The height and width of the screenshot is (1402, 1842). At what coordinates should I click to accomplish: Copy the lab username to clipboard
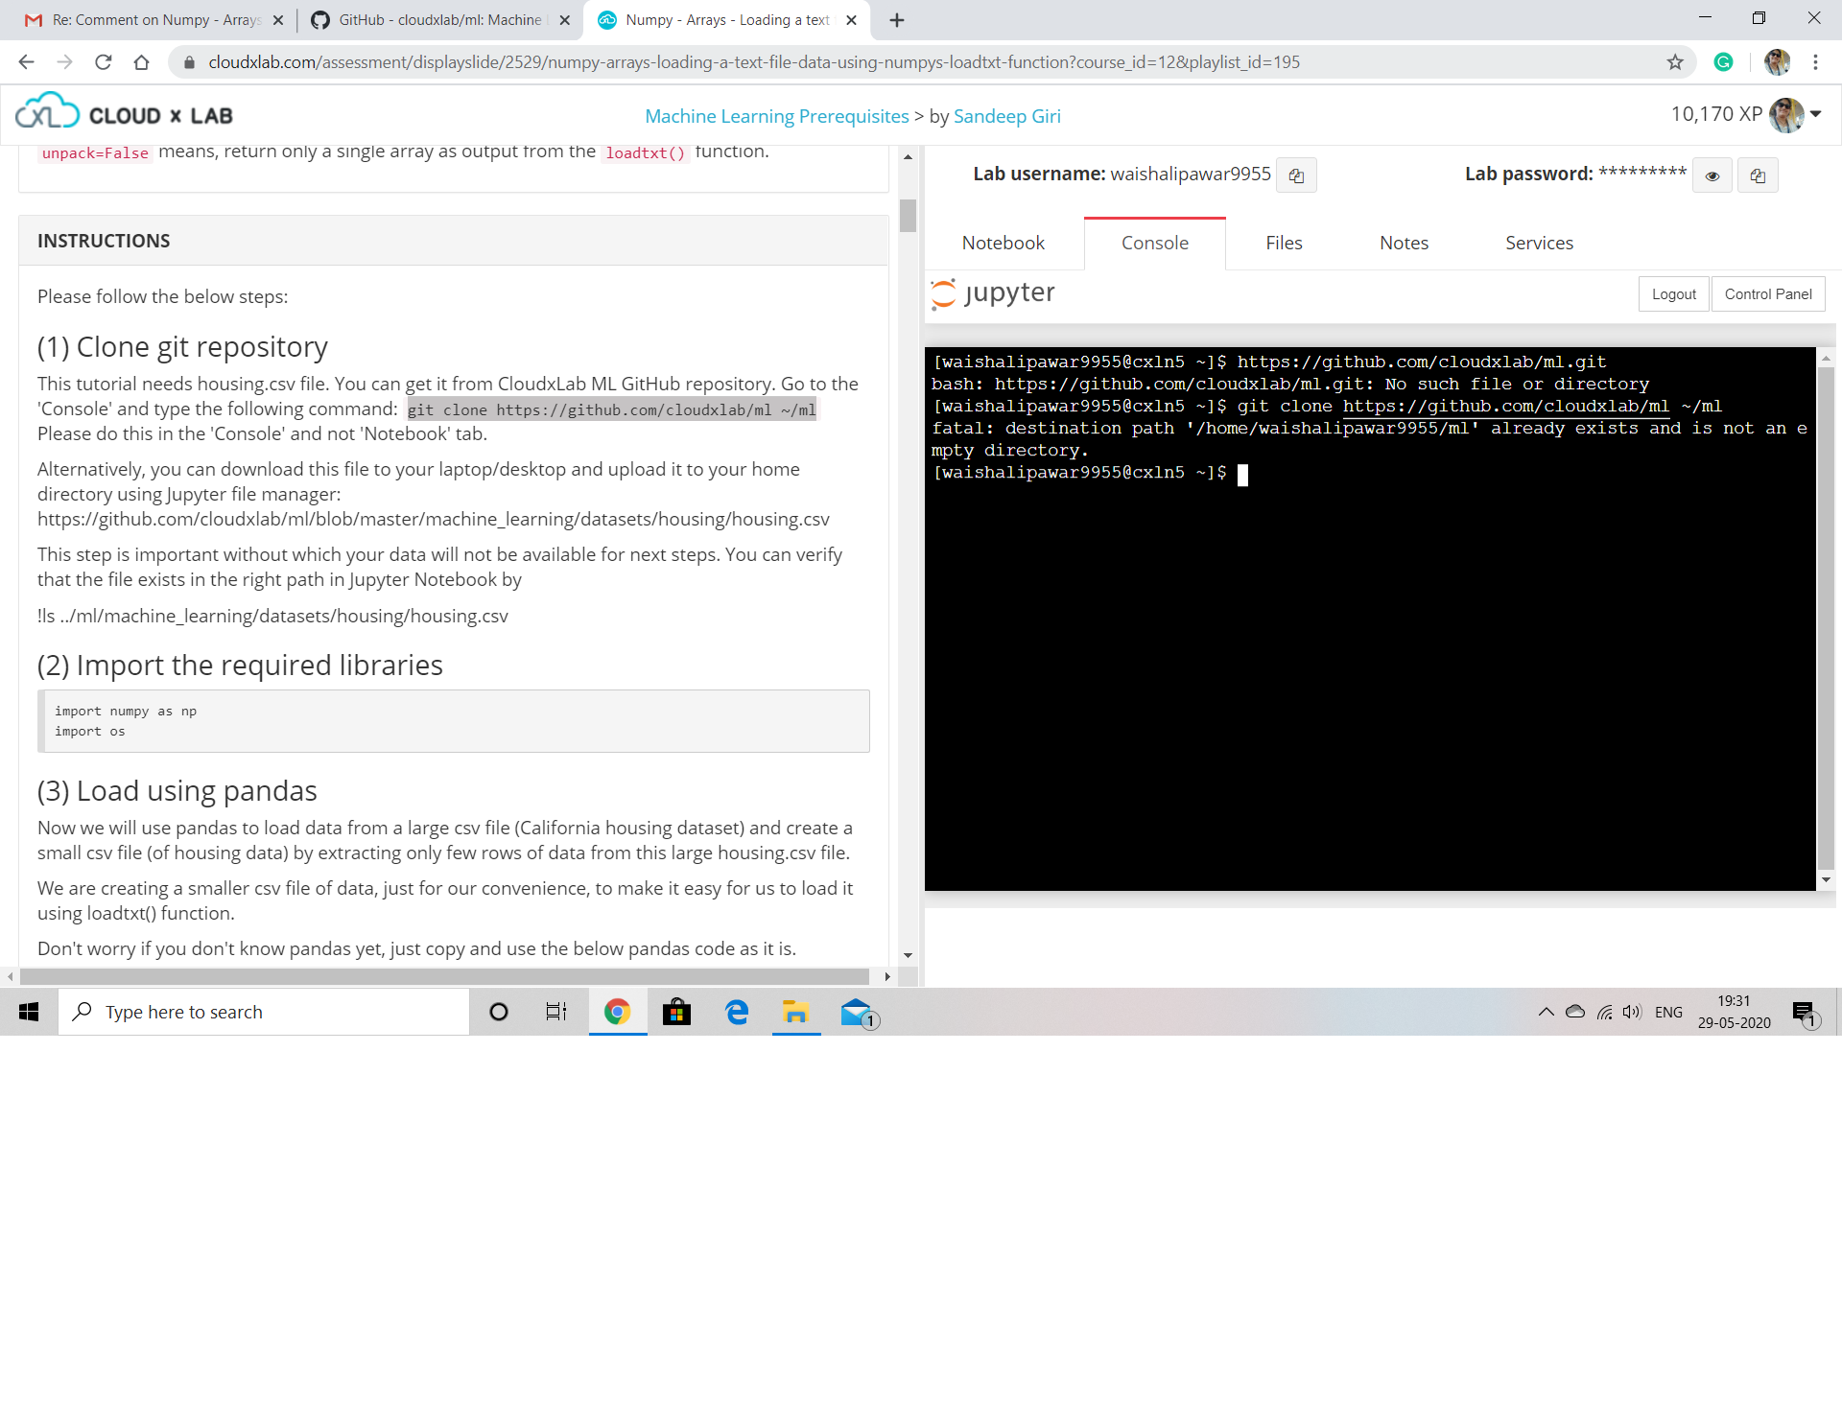click(1296, 175)
